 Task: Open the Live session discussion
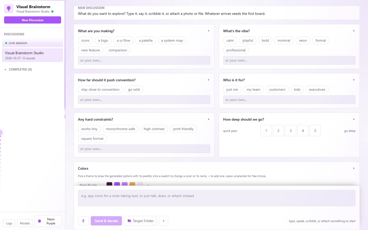coord(32,43)
